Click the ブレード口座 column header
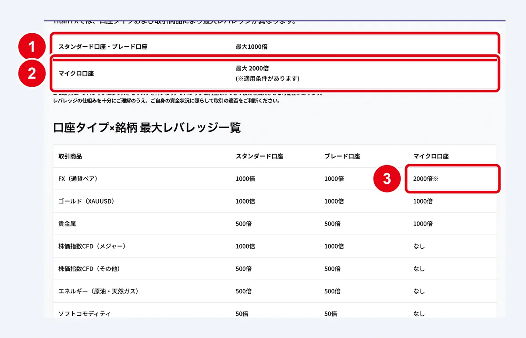The image size is (526, 338). (342, 156)
